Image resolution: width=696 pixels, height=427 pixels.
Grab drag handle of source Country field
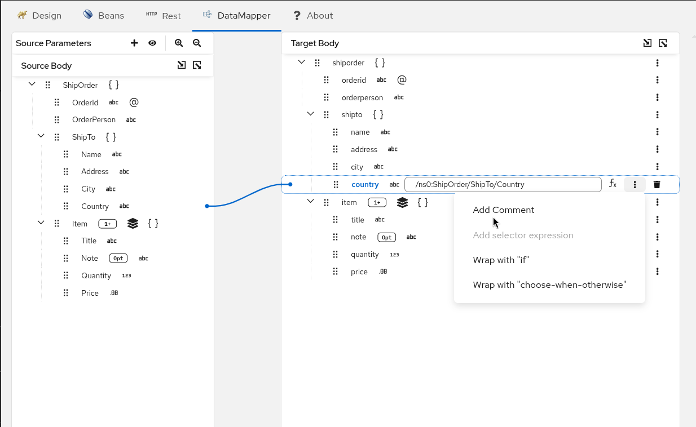click(66, 206)
